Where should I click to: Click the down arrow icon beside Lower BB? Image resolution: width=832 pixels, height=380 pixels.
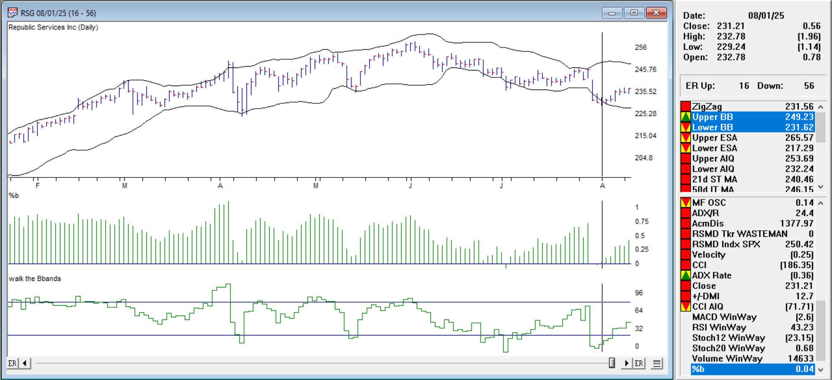pos(686,127)
